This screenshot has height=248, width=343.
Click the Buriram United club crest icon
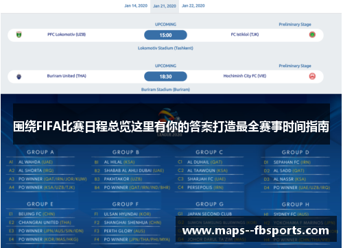point(19,76)
